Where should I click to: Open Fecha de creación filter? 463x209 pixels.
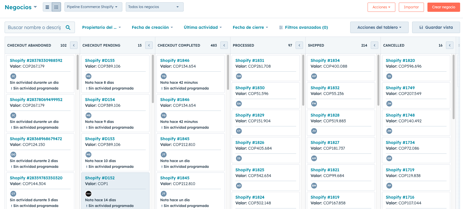click(x=152, y=27)
